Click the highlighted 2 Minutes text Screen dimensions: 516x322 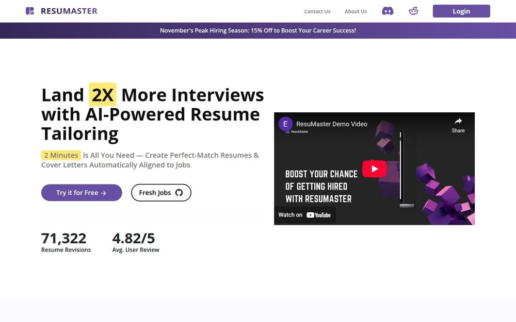pyautogui.click(x=61, y=155)
